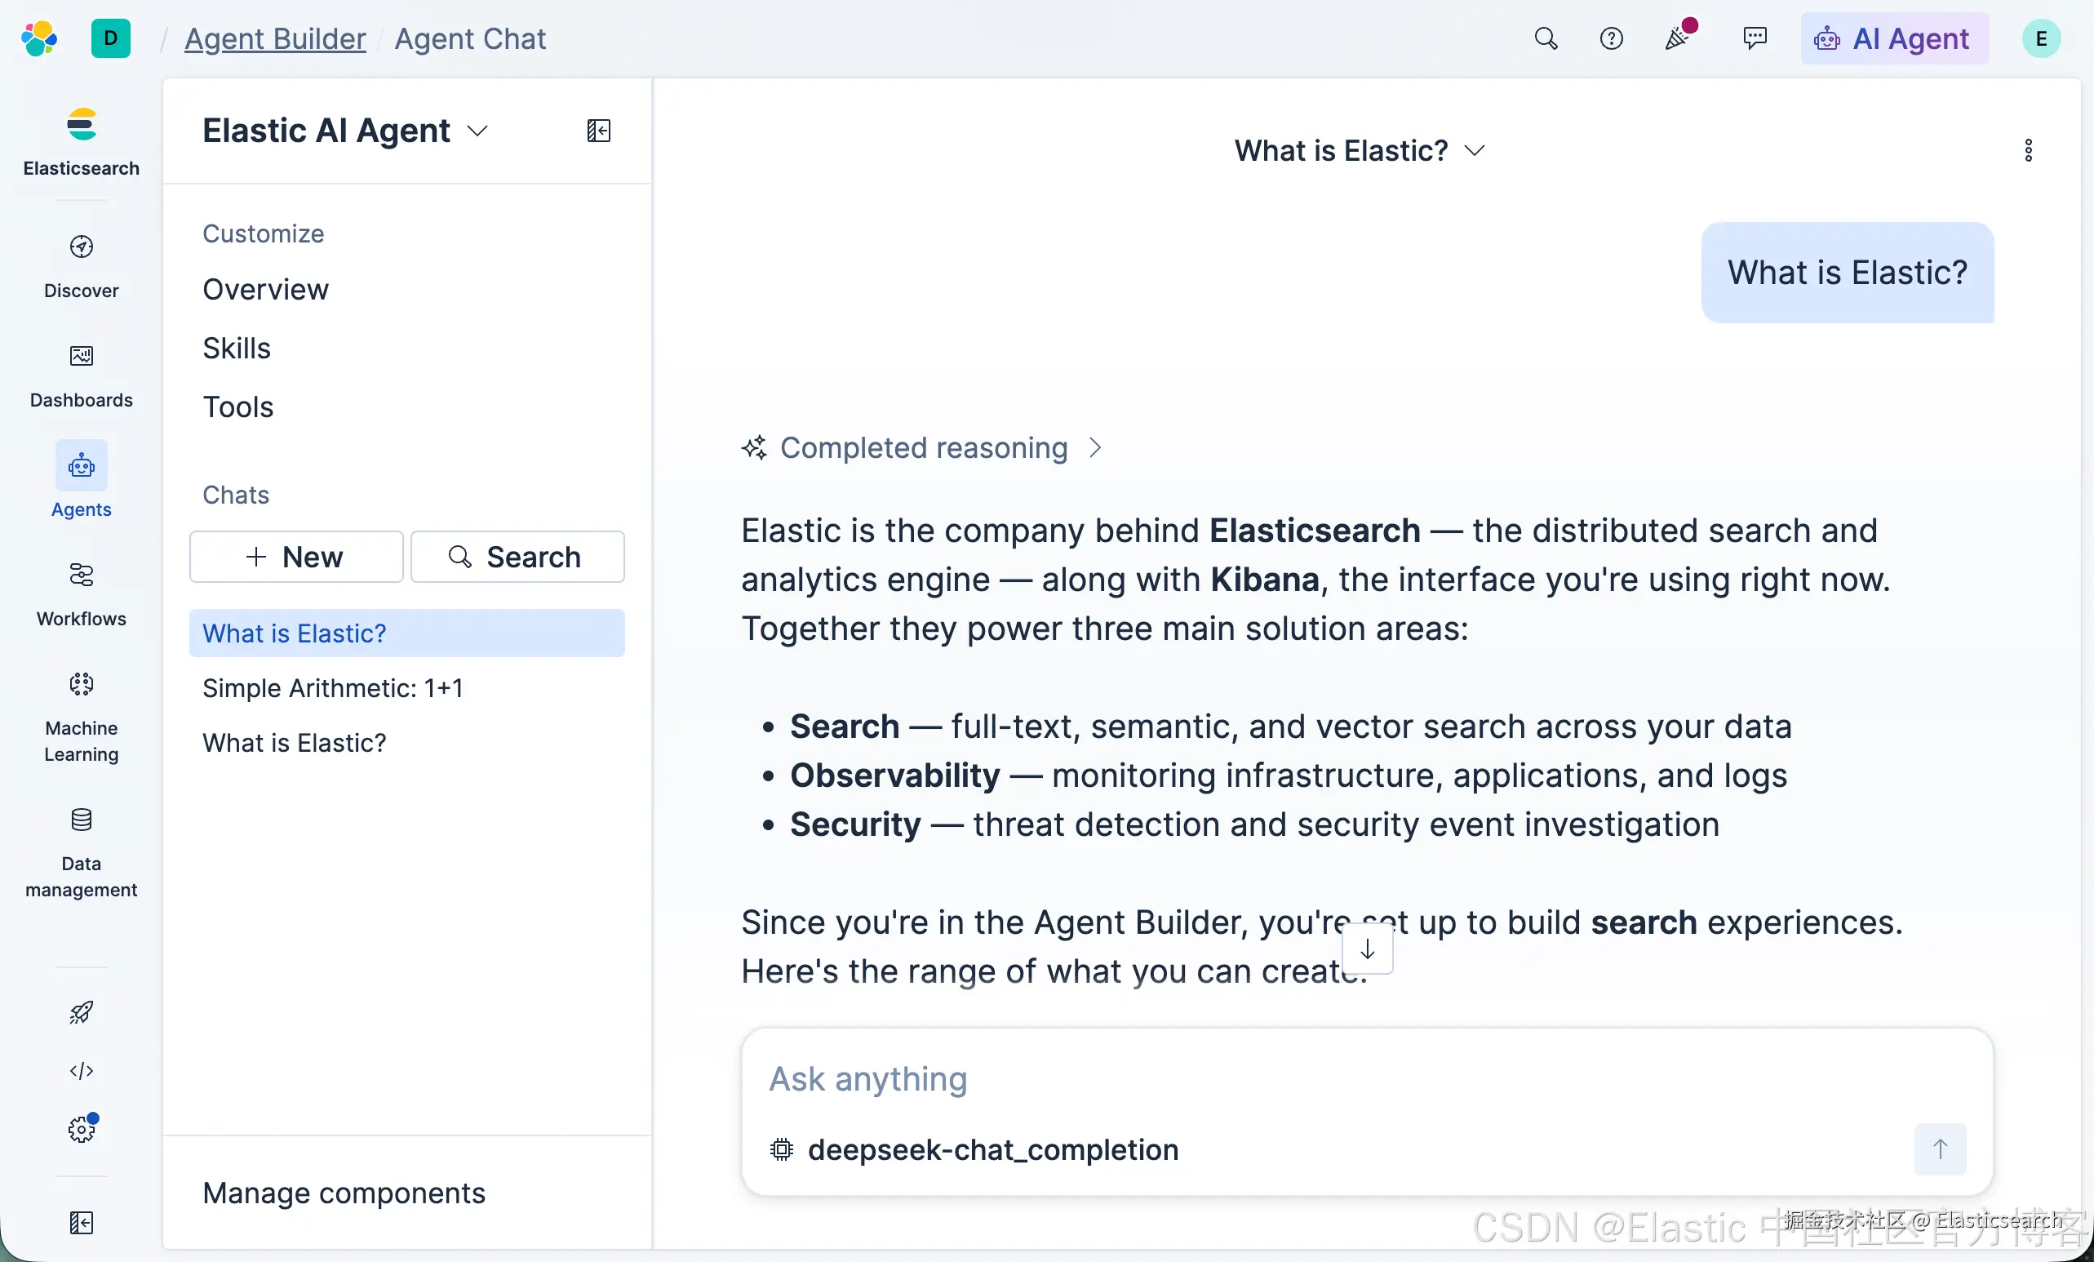The image size is (2094, 1262).
Task: Collapse the Elastic AI Agent sidebar panel
Action: coord(599,130)
